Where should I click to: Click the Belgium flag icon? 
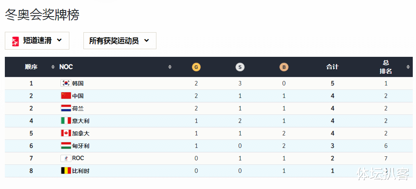pyautogui.click(x=66, y=171)
